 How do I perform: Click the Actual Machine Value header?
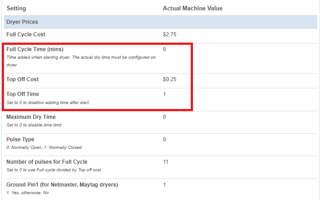pos(193,9)
